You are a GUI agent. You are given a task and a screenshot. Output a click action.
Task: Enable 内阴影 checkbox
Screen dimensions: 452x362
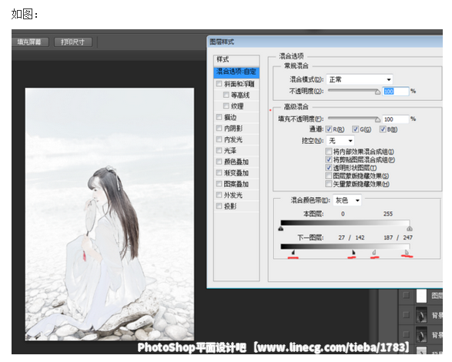point(219,129)
